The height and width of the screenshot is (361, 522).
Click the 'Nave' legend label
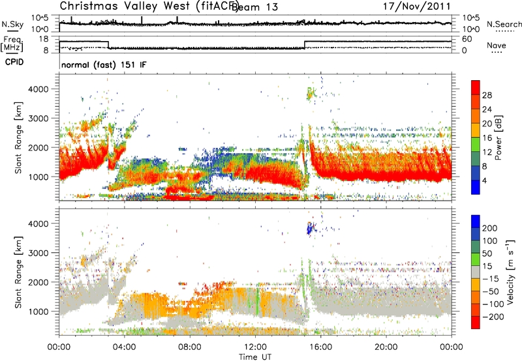tap(497, 45)
